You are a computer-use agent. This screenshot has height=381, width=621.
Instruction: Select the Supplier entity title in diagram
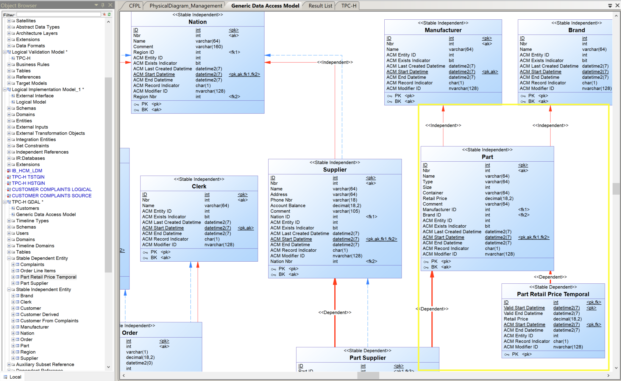[335, 170]
